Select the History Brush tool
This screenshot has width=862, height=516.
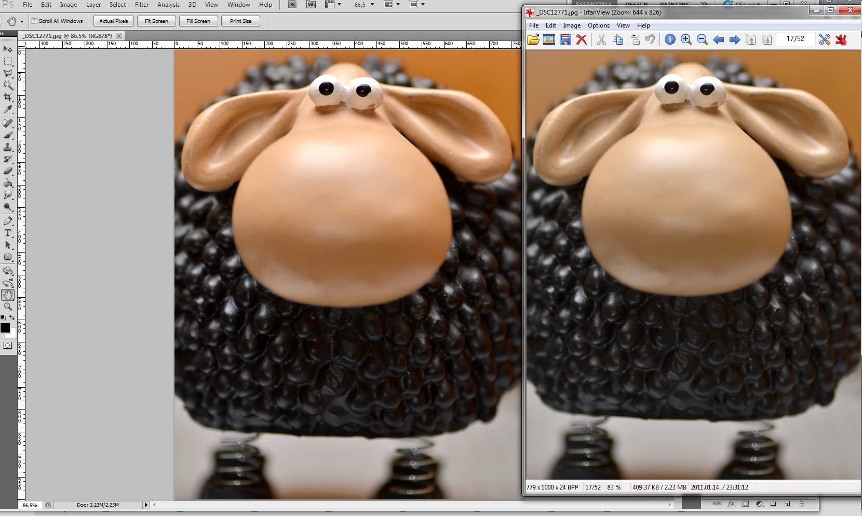click(x=8, y=159)
